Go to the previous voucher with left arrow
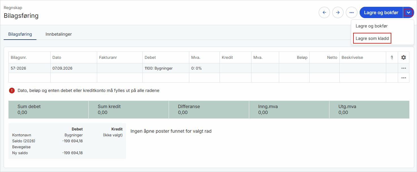 click(324, 12)
